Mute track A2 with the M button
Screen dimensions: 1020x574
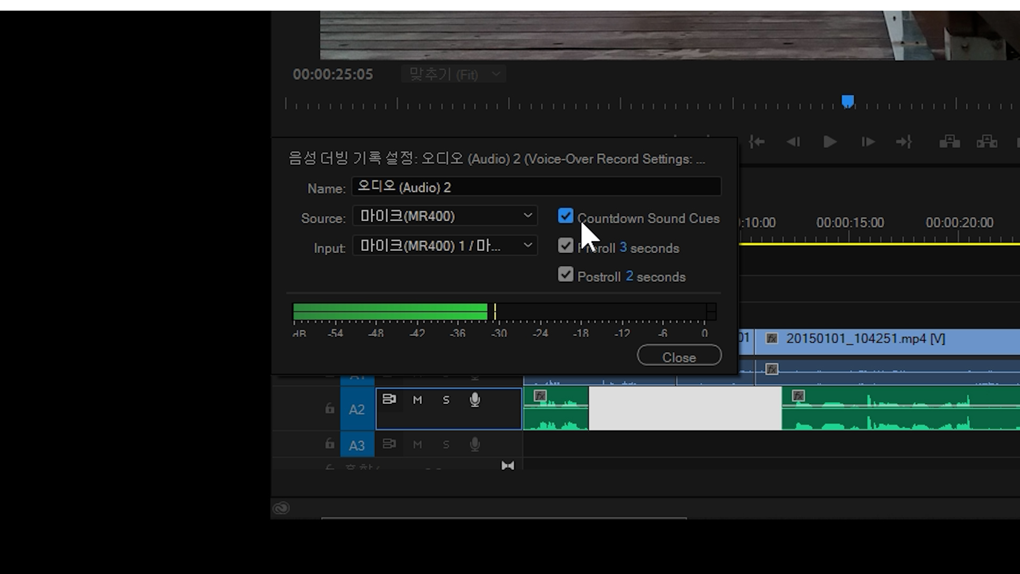(418, 400)
